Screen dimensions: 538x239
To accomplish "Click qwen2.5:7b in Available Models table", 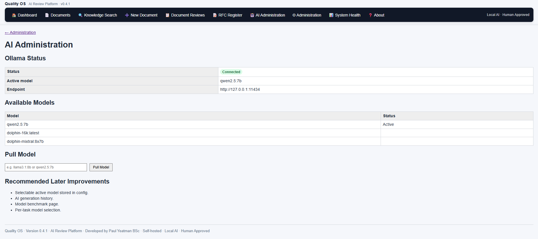I will point(17,124).
